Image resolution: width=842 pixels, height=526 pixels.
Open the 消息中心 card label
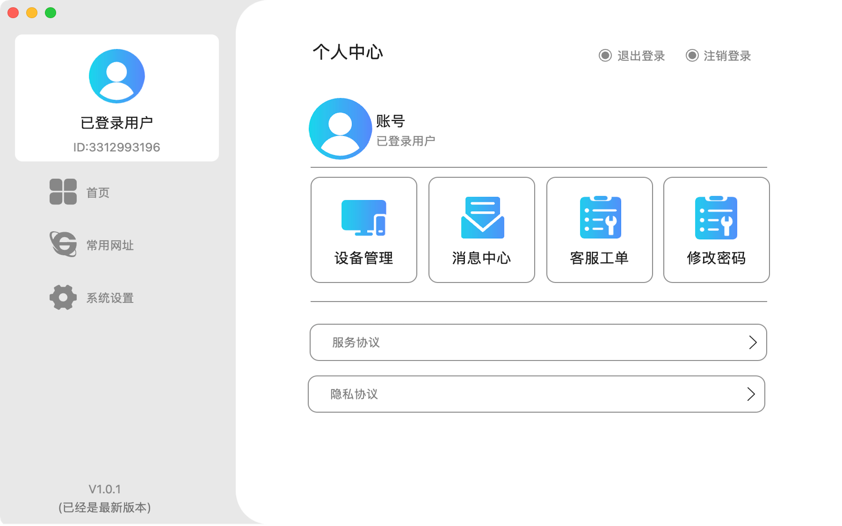click(x=482, y=258)
